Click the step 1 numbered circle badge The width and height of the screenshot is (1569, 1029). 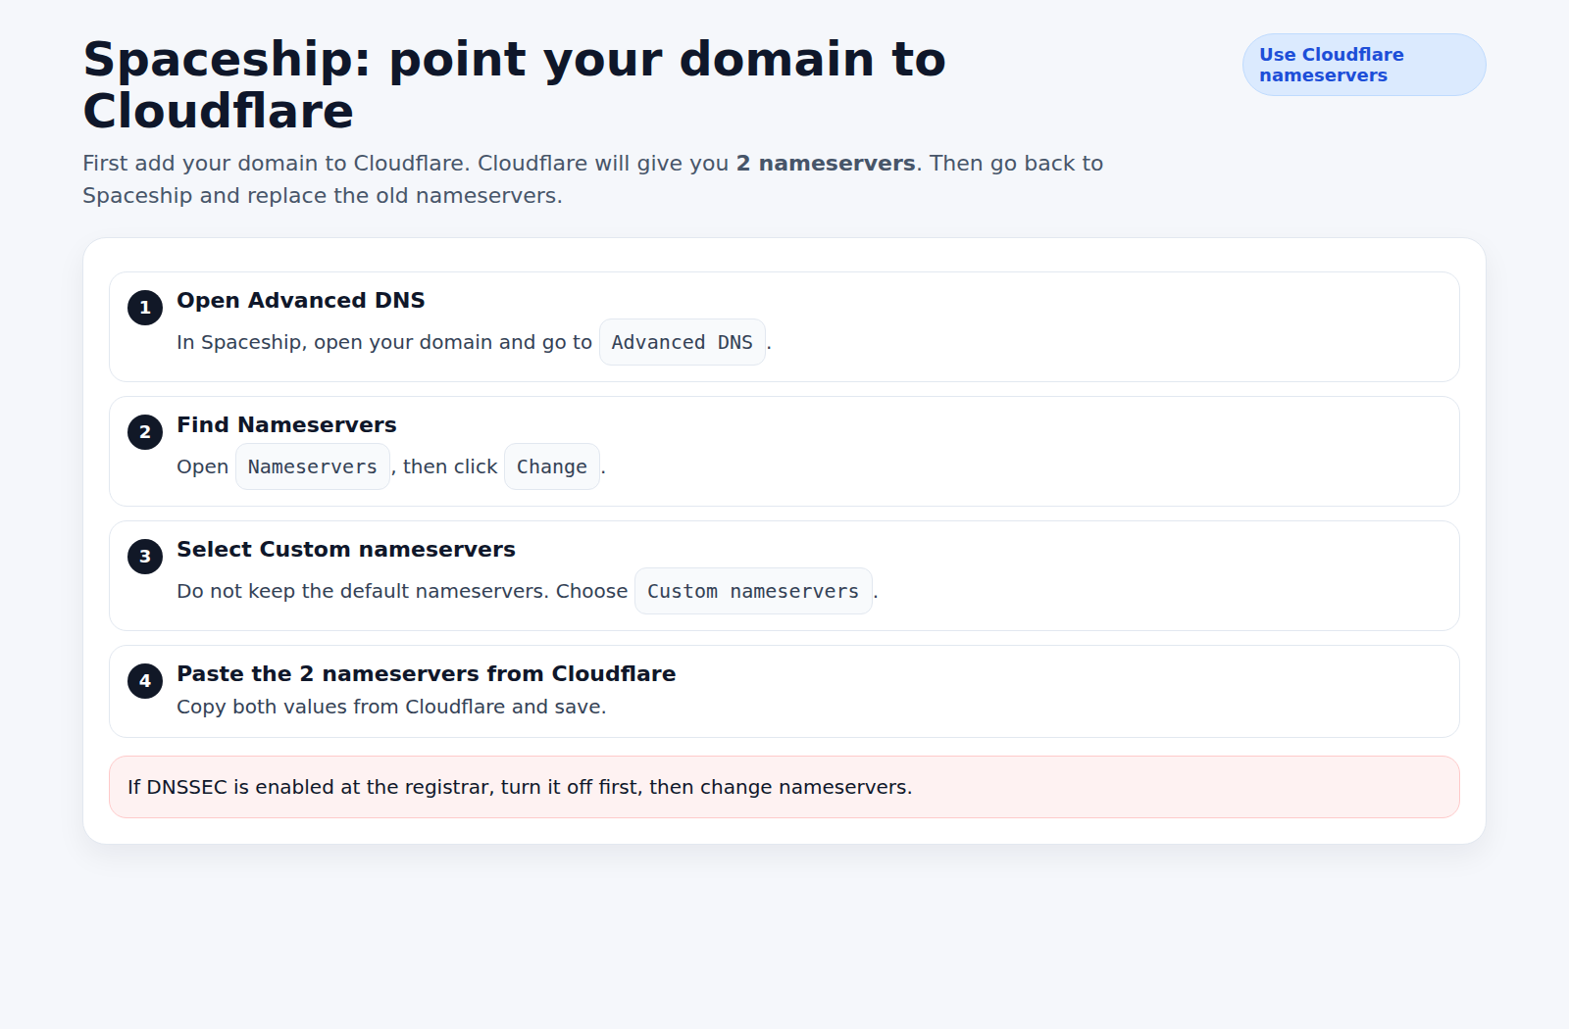(144, 307)
